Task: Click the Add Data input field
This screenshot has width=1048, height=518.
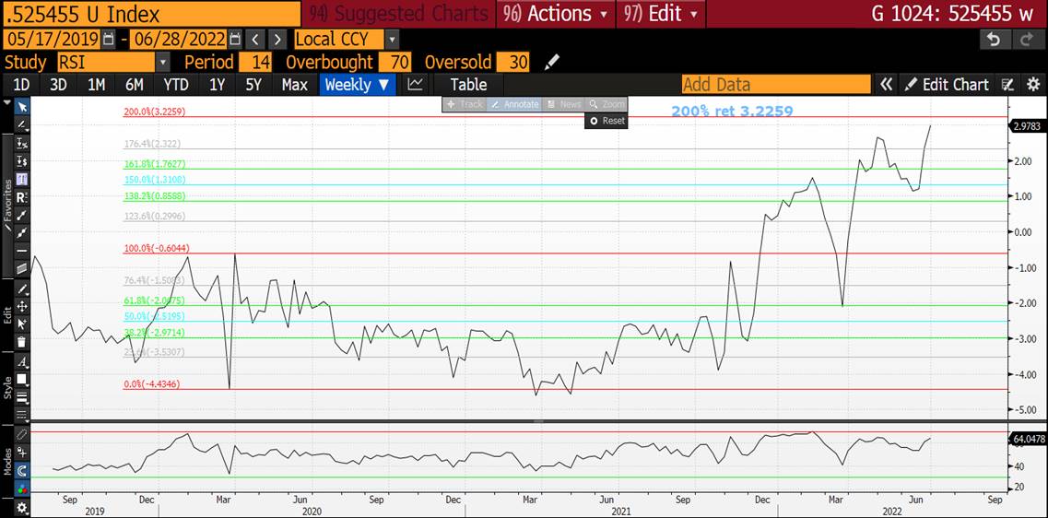Action: (776, 85)
